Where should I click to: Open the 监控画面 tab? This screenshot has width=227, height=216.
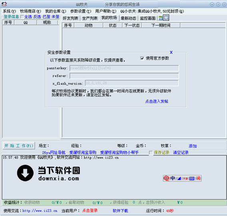[x=148, y=18]
